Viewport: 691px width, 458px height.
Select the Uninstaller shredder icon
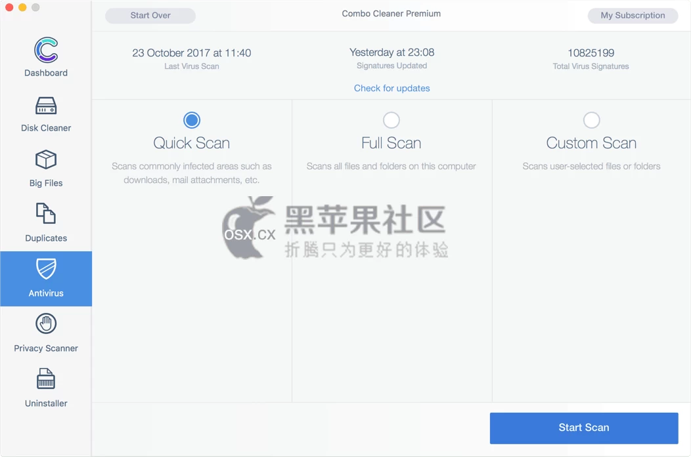(x=46, y=379)
